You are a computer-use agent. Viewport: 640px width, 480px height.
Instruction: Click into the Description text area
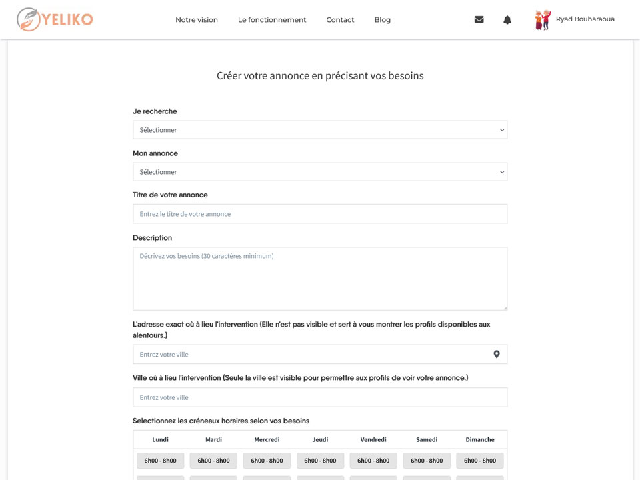click(320, 279)
